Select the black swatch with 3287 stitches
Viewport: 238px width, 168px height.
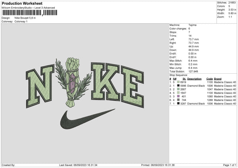pos(178,104)
